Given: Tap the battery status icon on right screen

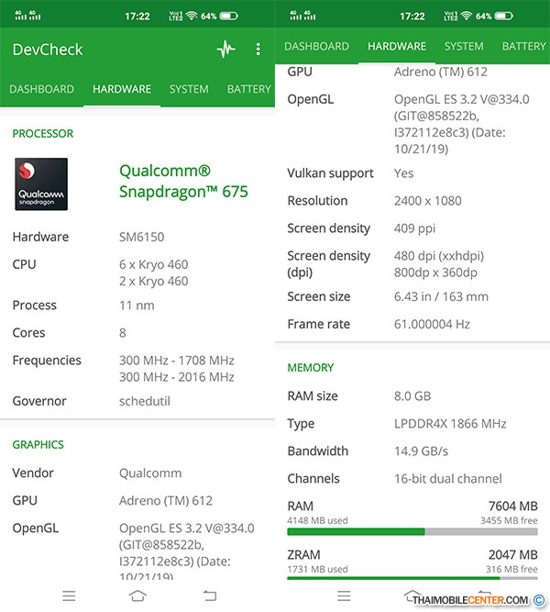Looking at the screenshot, I should [503, 16].
